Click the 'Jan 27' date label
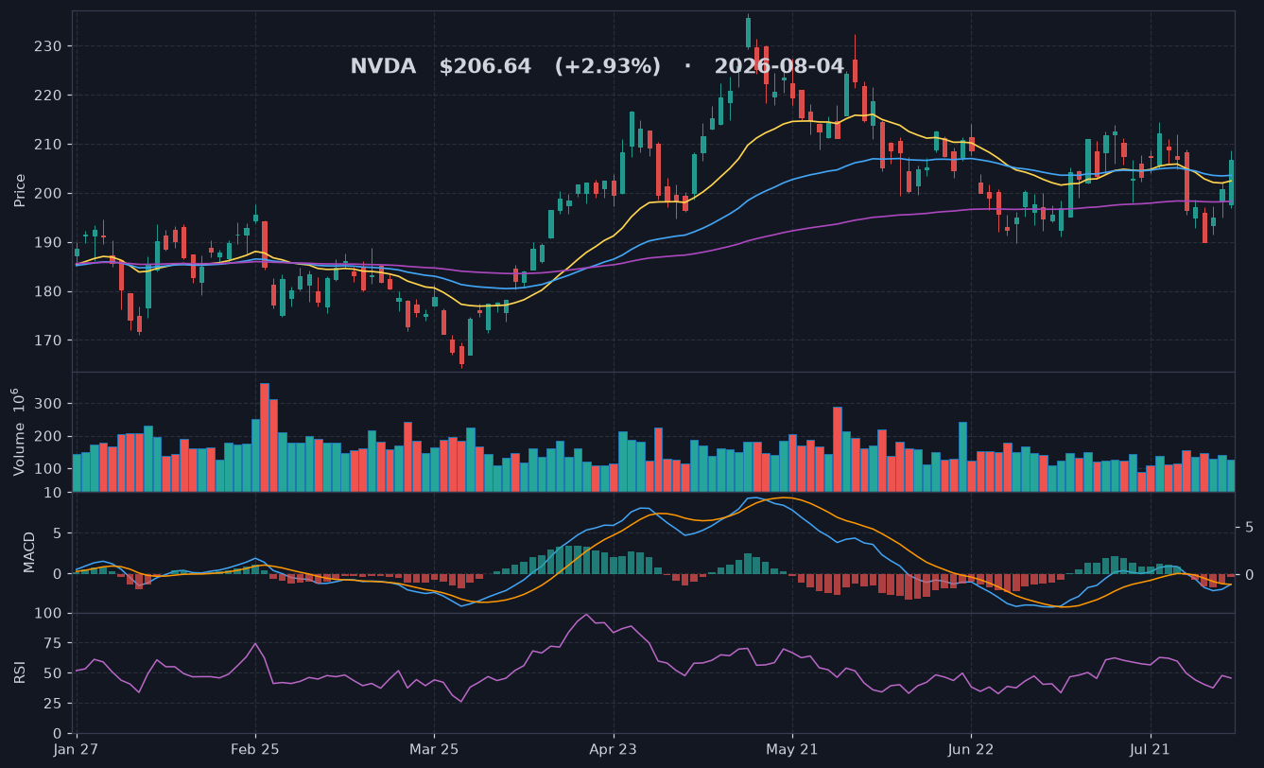Screen dimensions: 1264x768 click(77, 750)
